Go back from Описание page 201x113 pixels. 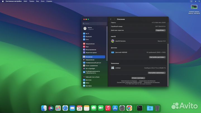click(x=111, y=19)
